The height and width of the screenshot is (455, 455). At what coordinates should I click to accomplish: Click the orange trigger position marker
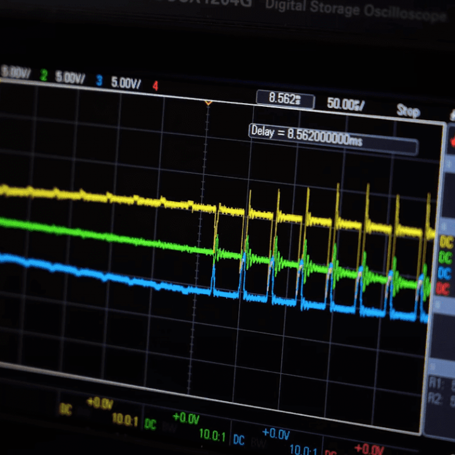click(x=208, y=102)
